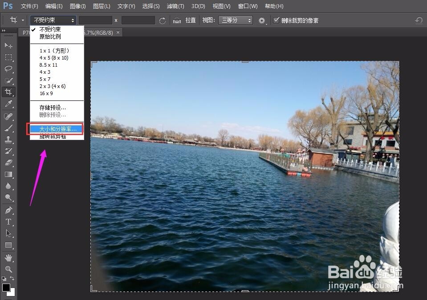Screen dimensions: 427x300
Task: Open the 不受约束 aspect ratio dropdown
Action: pos(53,20)
